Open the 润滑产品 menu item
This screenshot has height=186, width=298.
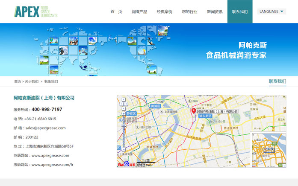point(139,12)
